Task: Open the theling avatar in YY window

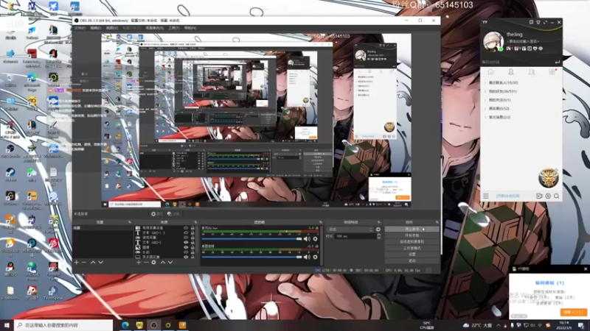Action: (493, 42)
